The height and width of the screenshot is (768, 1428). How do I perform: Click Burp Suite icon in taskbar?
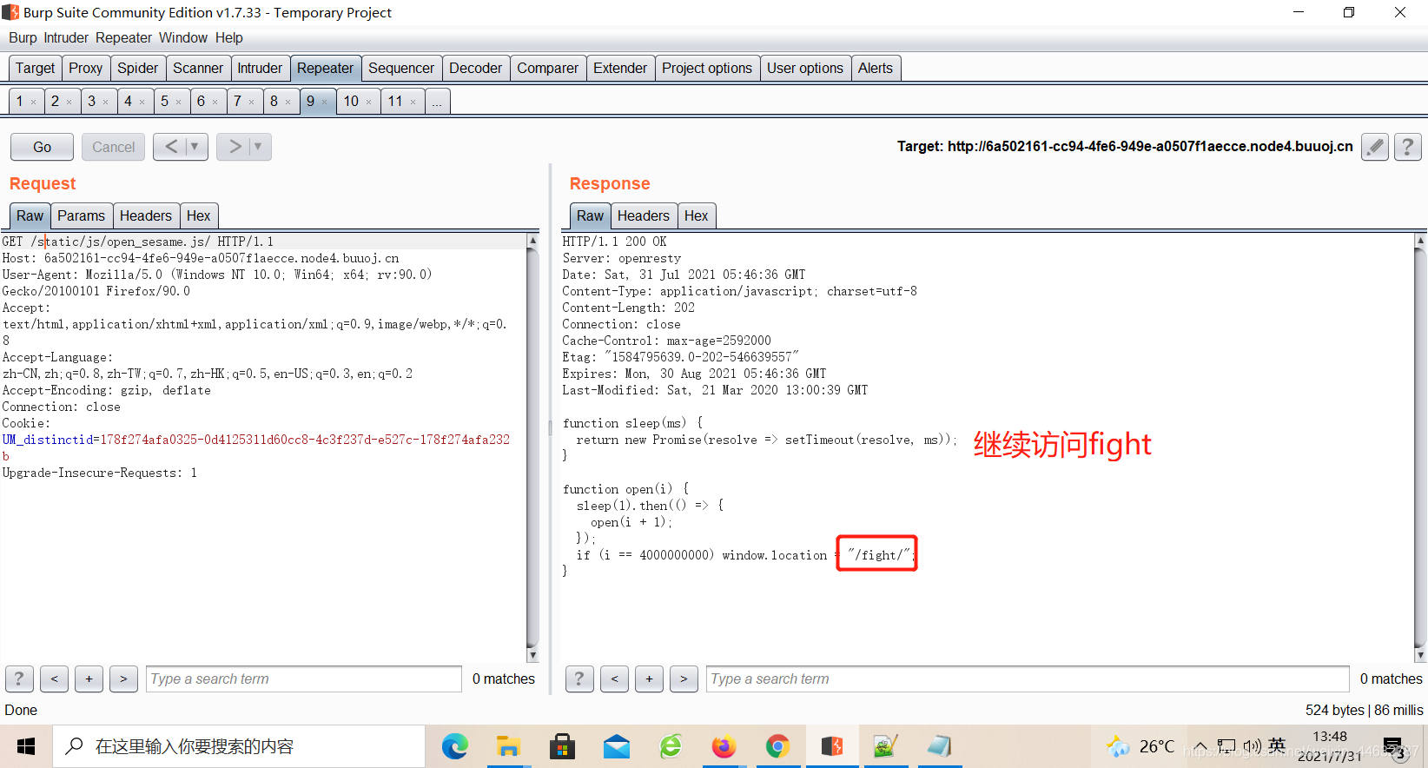pos(832,746)
